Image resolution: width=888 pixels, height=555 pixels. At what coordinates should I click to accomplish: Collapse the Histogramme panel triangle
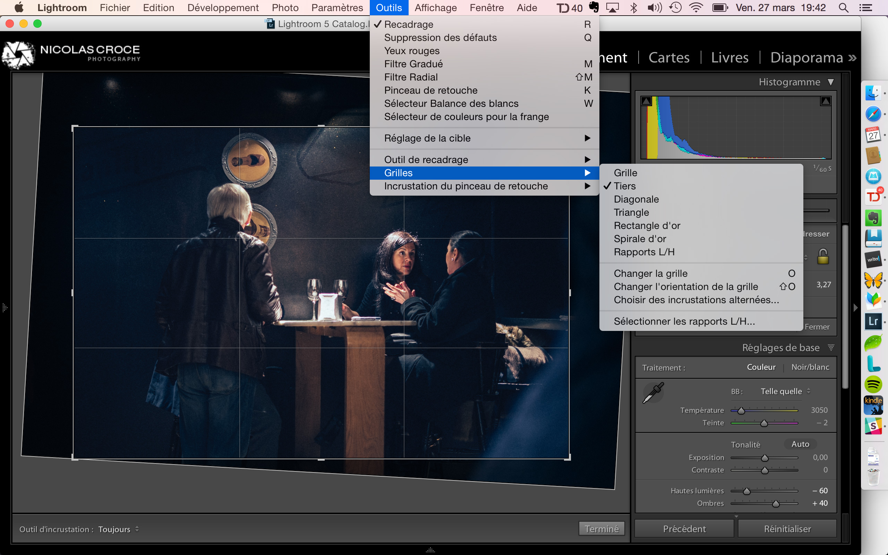[x=831, y=82]
